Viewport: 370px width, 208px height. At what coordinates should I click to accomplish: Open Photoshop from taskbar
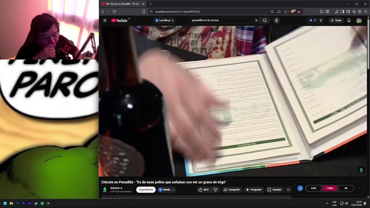click(x=18, y=203)
